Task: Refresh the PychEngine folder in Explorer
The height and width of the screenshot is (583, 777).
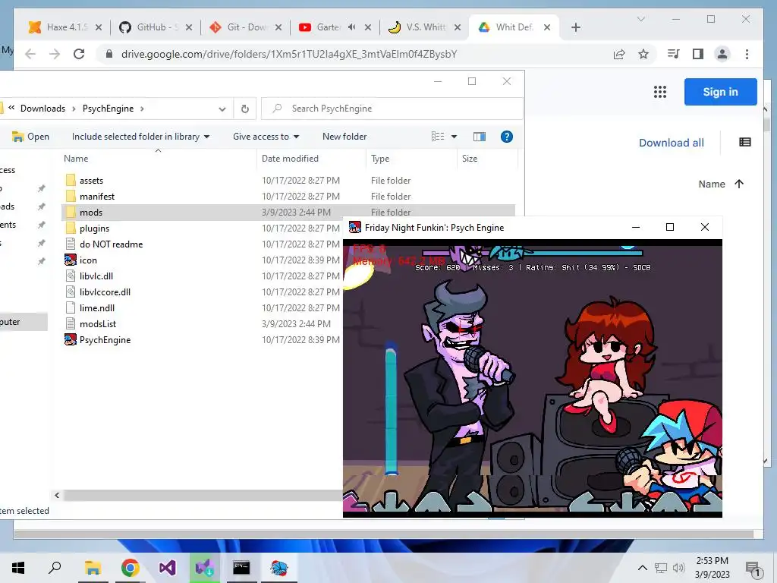Action: coord(245,109)
